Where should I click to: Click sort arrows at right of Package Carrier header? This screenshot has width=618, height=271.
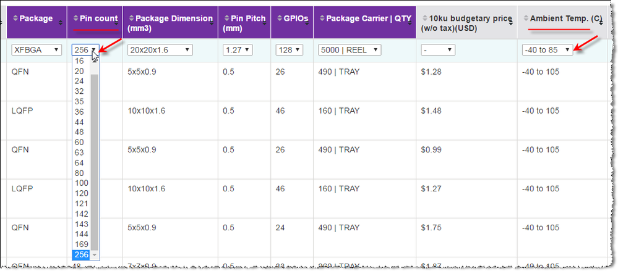tap(412, 22)
